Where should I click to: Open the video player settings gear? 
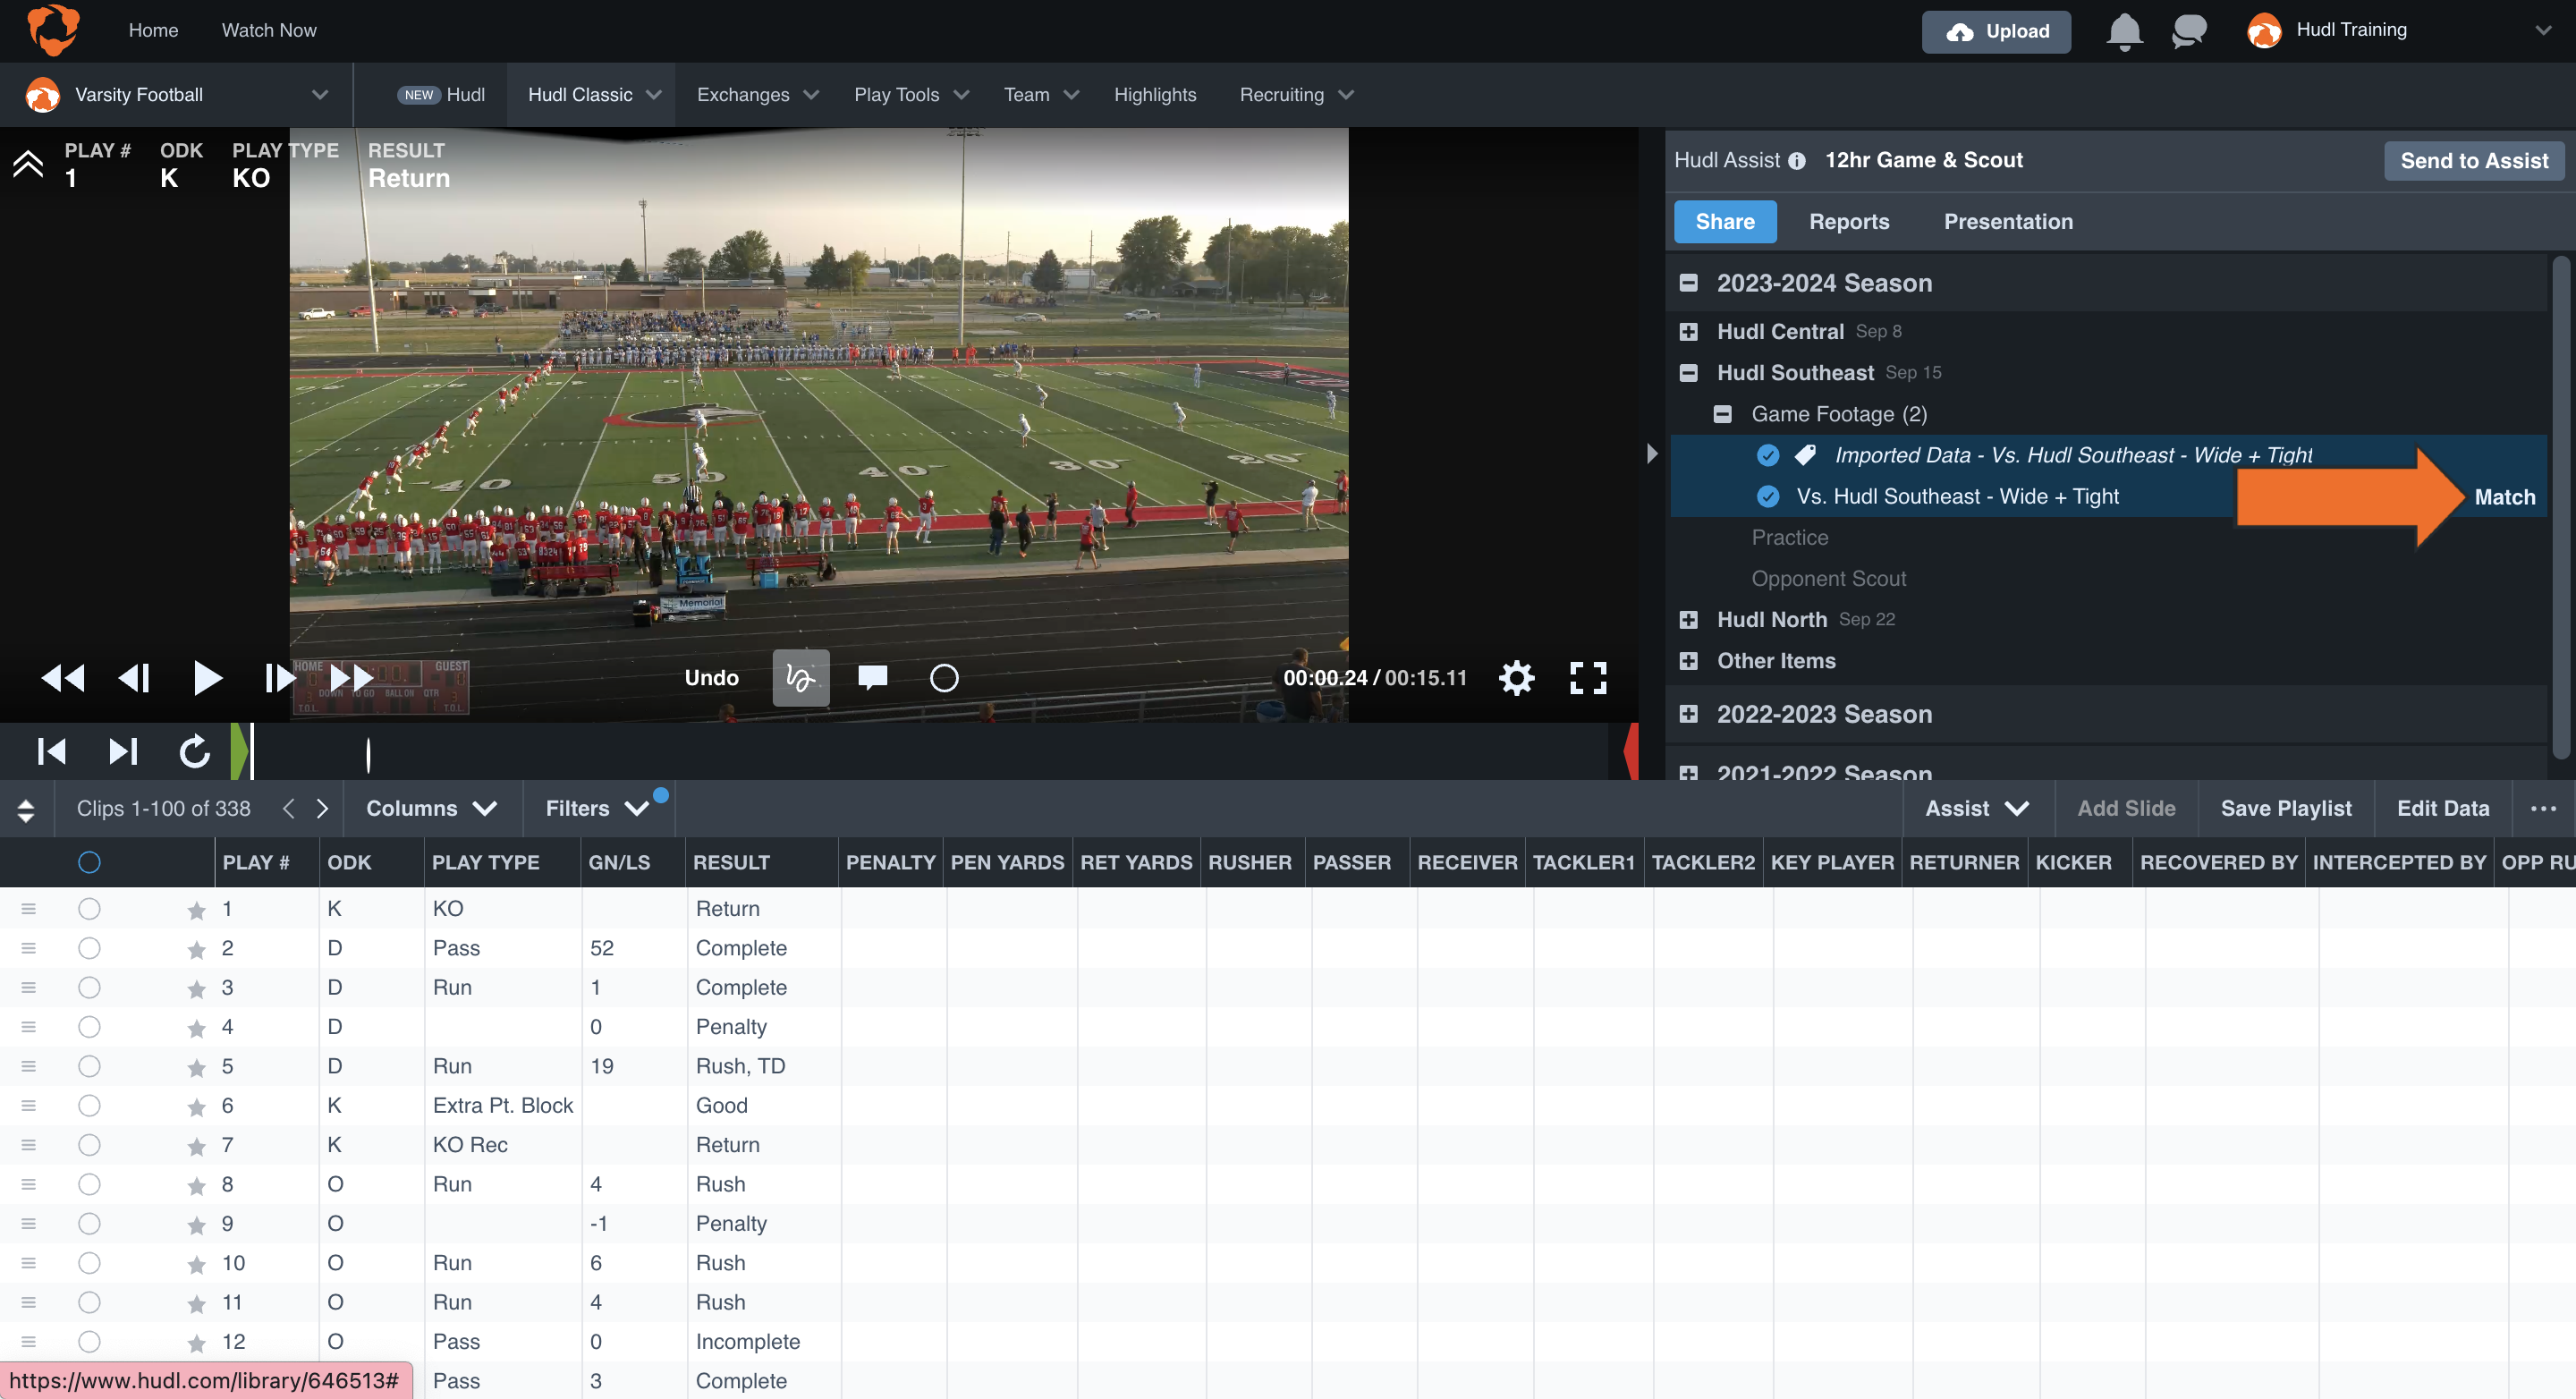pyautogui.click(x=1516, y=677)
